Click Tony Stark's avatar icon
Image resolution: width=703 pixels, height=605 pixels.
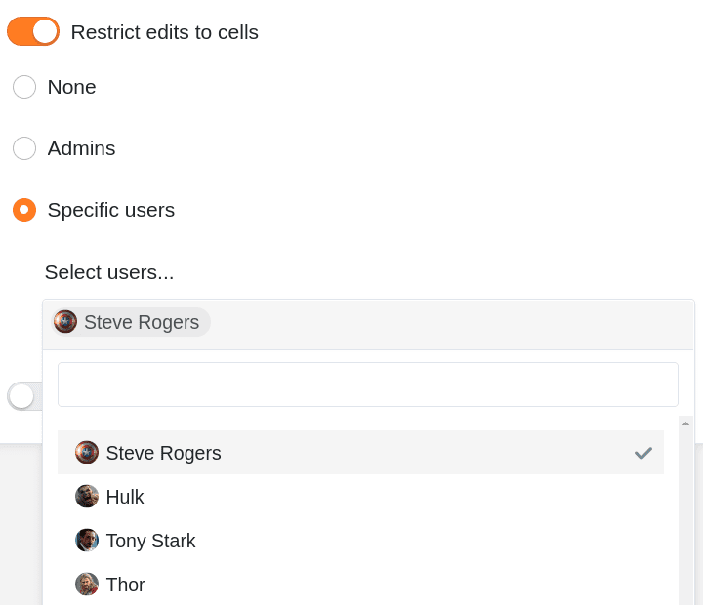pyautogui.click(x=87, y=540)
